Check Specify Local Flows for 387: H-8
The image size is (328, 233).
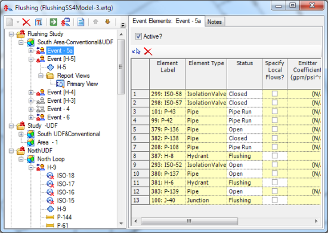[x=275, y=155]
